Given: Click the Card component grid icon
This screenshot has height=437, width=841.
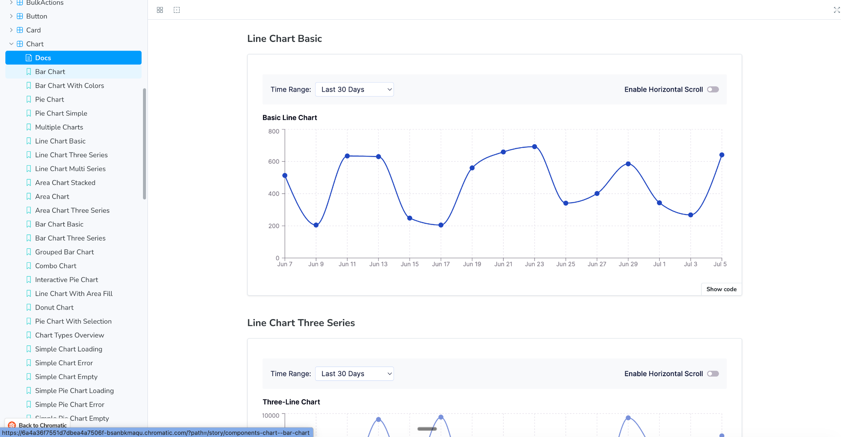Looking at the screenshot, I should [x=20, y=30].
